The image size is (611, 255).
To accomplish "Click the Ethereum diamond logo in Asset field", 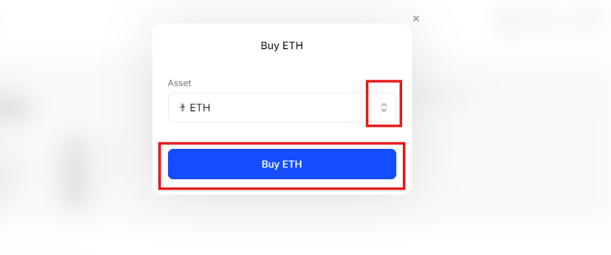I will pos(182,107).
